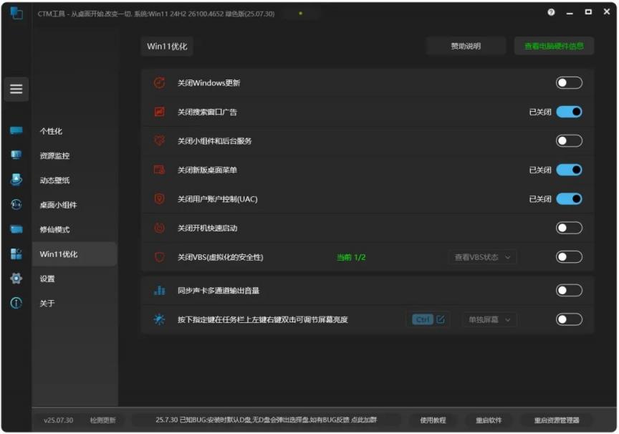This screenshot has height=434, width=619.
Task: Expand the 查看VBS状态 dropdown
Action: 484,257
